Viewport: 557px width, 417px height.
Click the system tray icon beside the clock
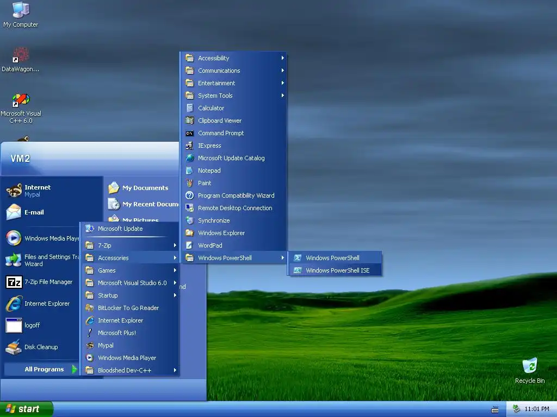(517, 409)
